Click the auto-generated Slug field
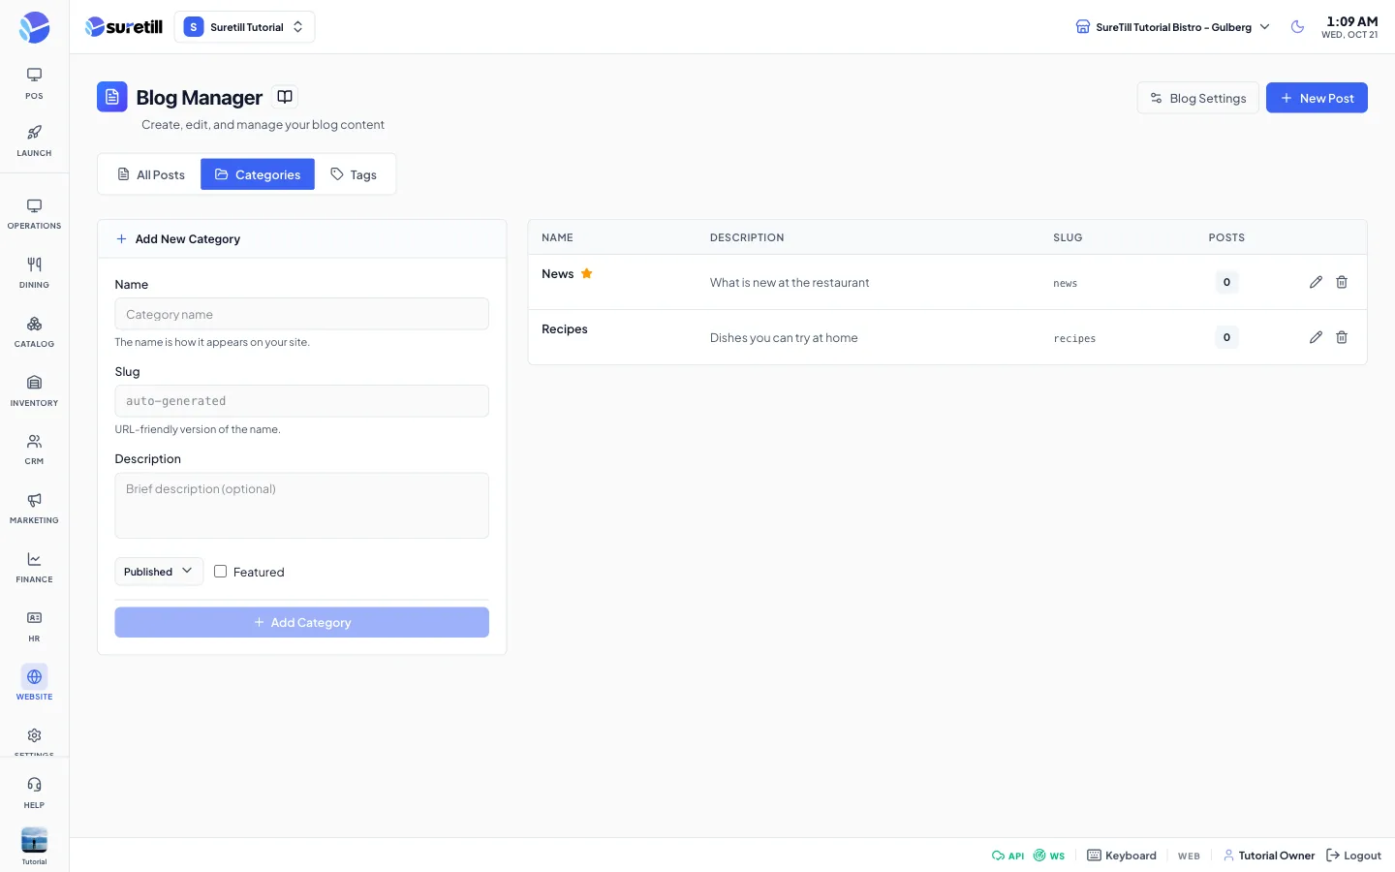Screen dimensions: 1395x872 click(302, 401)
